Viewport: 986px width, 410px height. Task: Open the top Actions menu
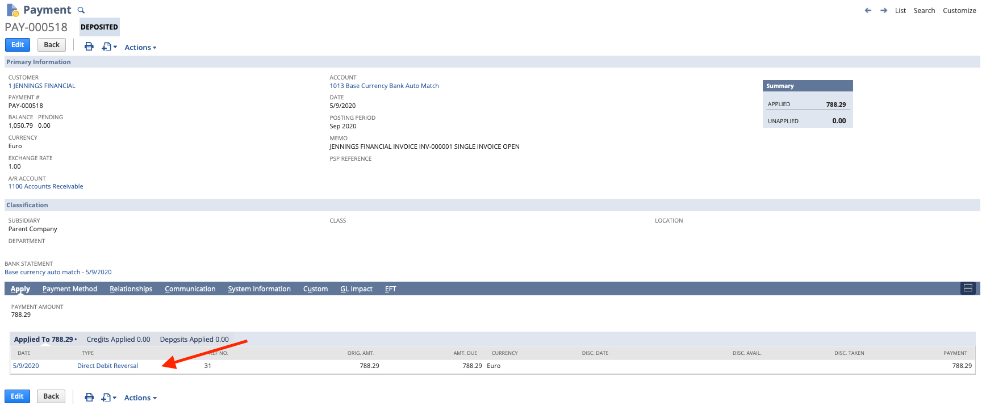click(140, 48)
